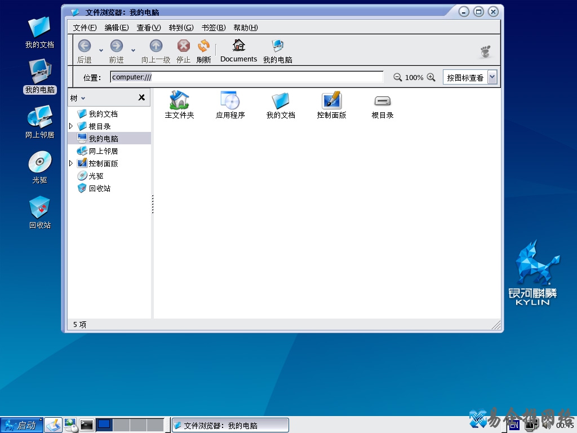The width and height of the screenshot is (577, 433).
Task: Open the 文件(F) menu
Action: click(x=85, y=28)
